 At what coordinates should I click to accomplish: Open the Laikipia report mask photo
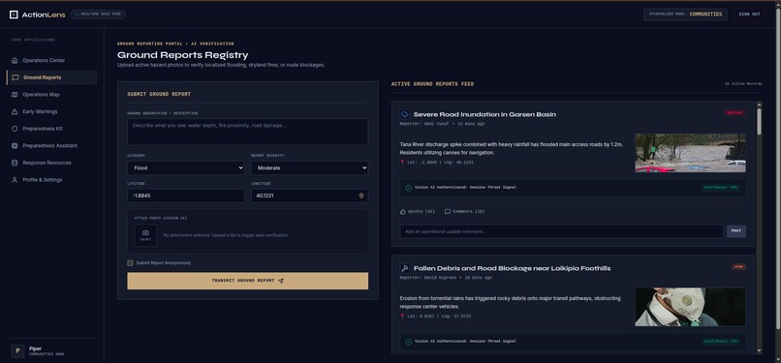pyautogui.click(x=690, y=307)
